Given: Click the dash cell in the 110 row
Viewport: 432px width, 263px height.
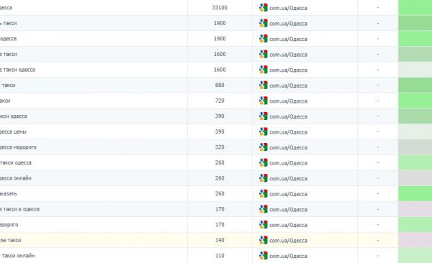Looking at the screenshot, I should 378,256.
